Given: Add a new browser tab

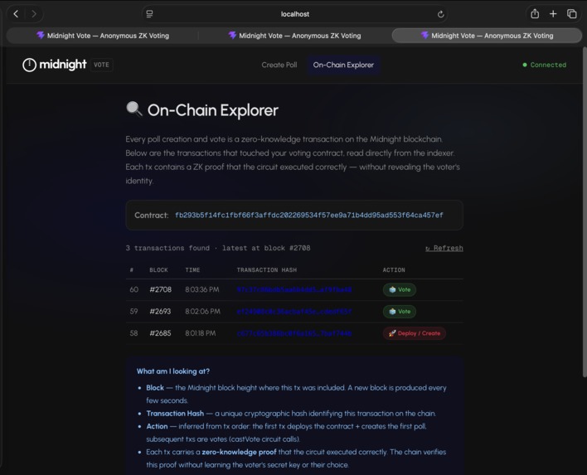Looking at the screenshot, I should coord(553,14).
